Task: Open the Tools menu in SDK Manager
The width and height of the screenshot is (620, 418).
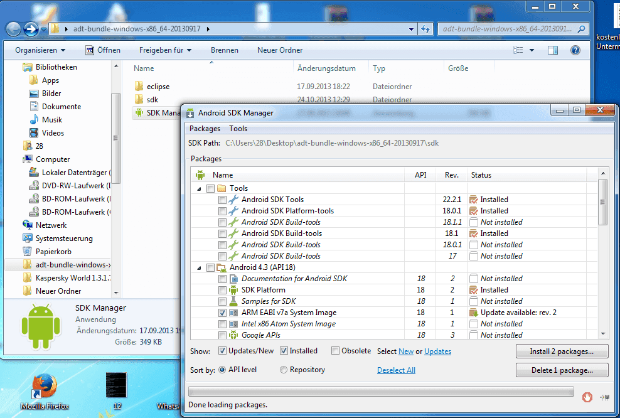Action: [x=238, y=129]
